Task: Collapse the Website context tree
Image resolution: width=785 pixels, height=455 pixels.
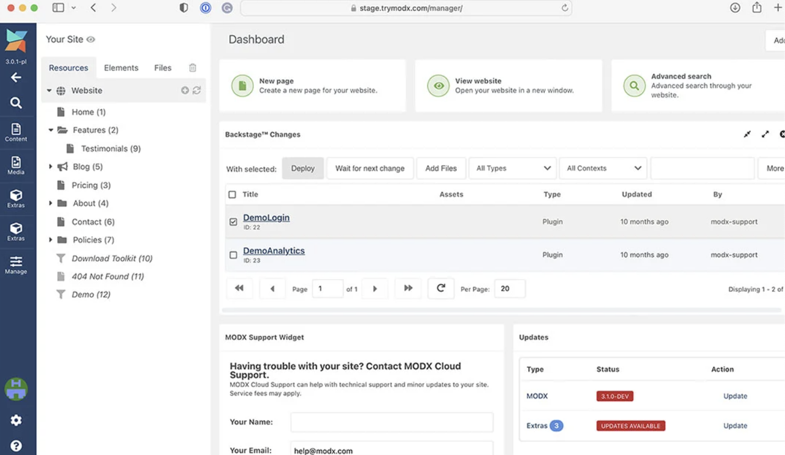Action: pos(49,91)
